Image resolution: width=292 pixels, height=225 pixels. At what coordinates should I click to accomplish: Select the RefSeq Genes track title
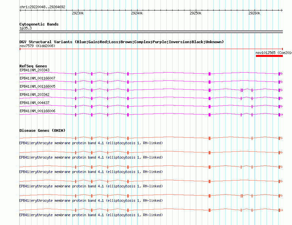click(33, 66)
